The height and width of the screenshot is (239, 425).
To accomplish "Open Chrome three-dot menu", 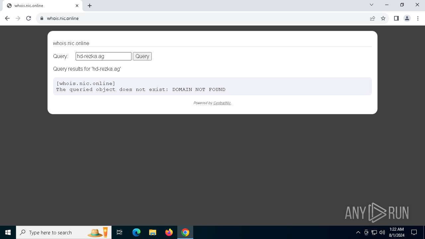I will point(418,18).
